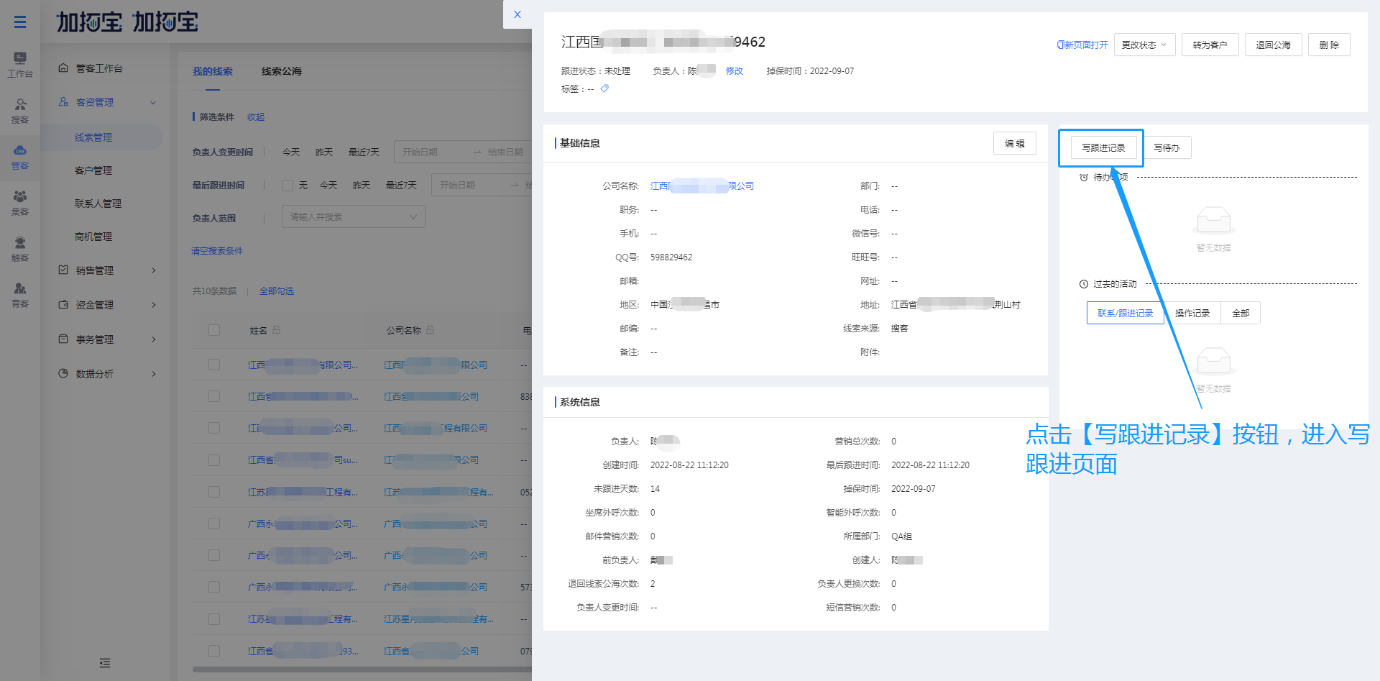This screenshot has width=1380, height=681.
Task: Expand the 资金管理 menu
Action: click(154, 305)
